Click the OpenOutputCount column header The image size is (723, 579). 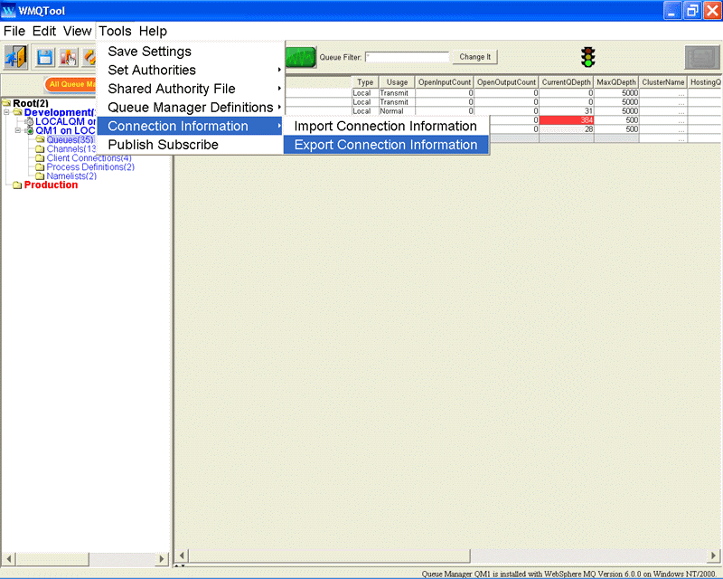click(x=506, y=82)
